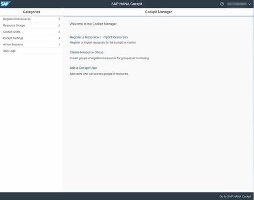Expand the user menu dropdown arrow

[250, 4]
